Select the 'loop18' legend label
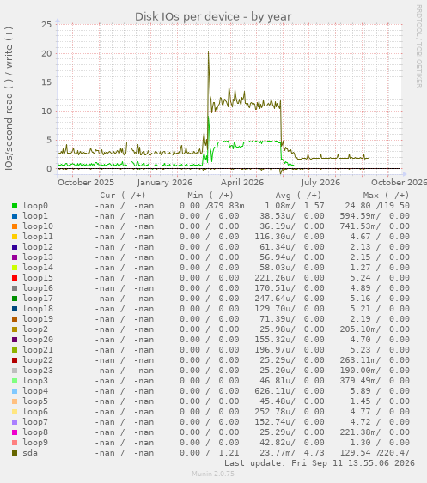427x483 pixels. 38,309
